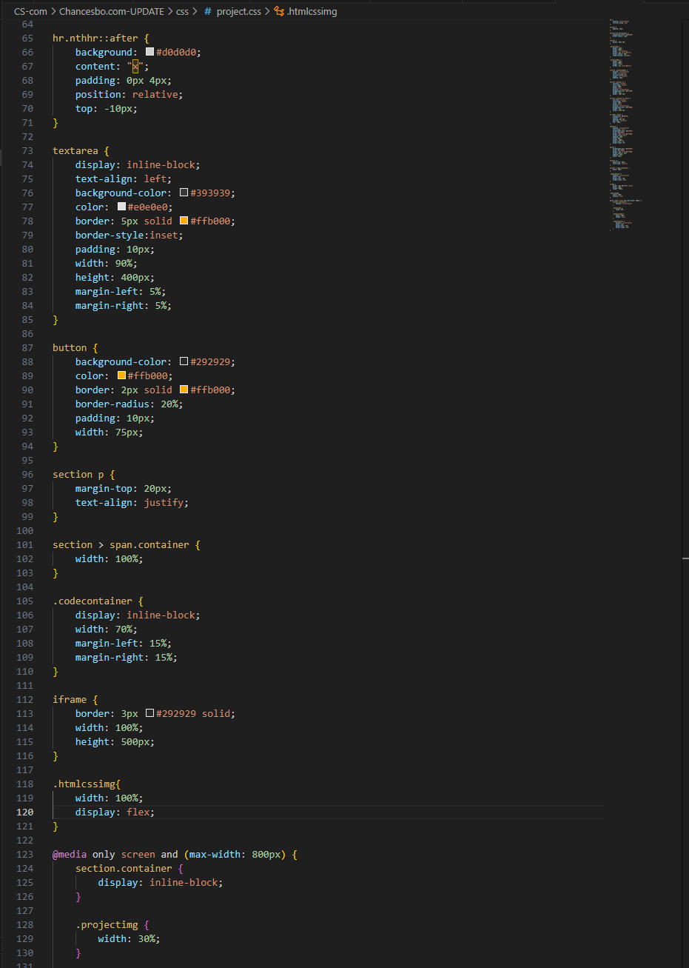The image size is (689, 968).
Task: Open color swatch for #393939 on line 76
Action: (x=184, y=193)
